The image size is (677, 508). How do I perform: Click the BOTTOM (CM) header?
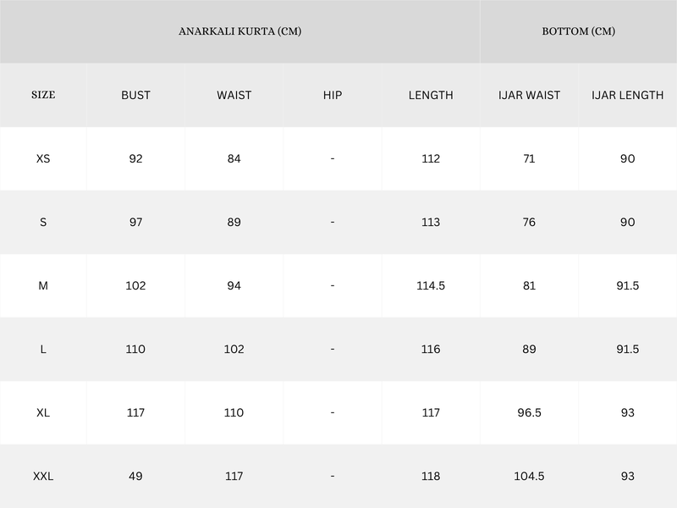click(x=579, y=31)
